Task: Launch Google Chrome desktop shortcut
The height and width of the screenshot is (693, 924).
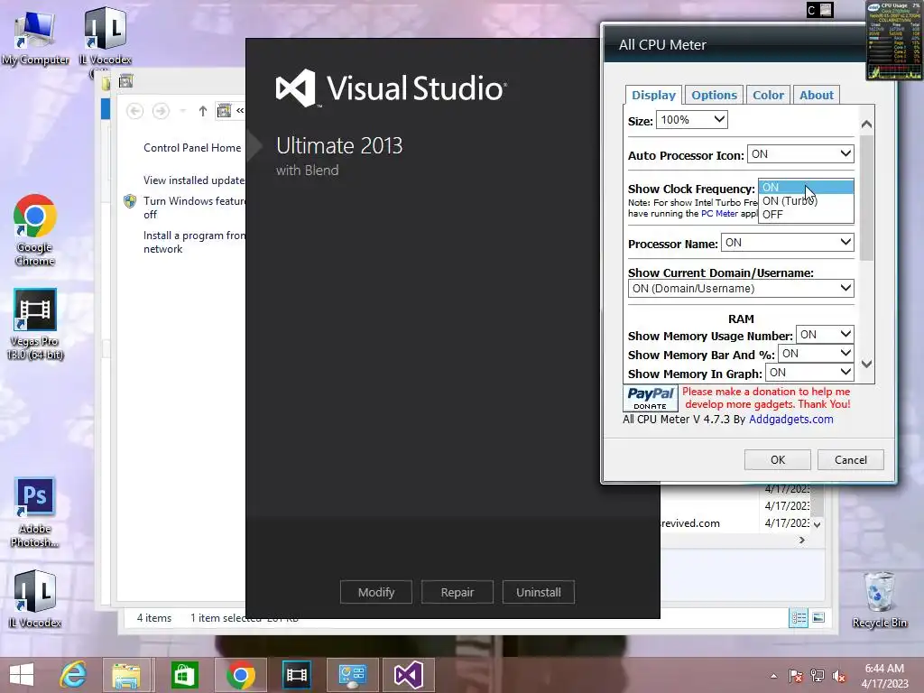Action: (35, 230)
